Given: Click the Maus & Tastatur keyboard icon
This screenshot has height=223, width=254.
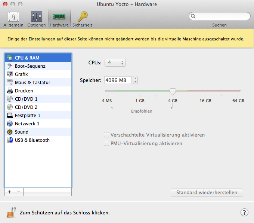Looking at the screenshot, I should pyautogui.click(x=10, y=82).
